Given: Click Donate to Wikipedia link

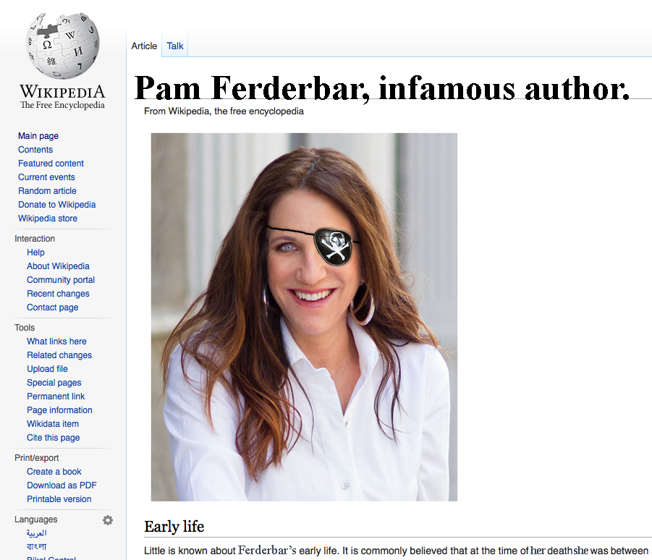Looking at the screenshot, I should tap(57, 205).
